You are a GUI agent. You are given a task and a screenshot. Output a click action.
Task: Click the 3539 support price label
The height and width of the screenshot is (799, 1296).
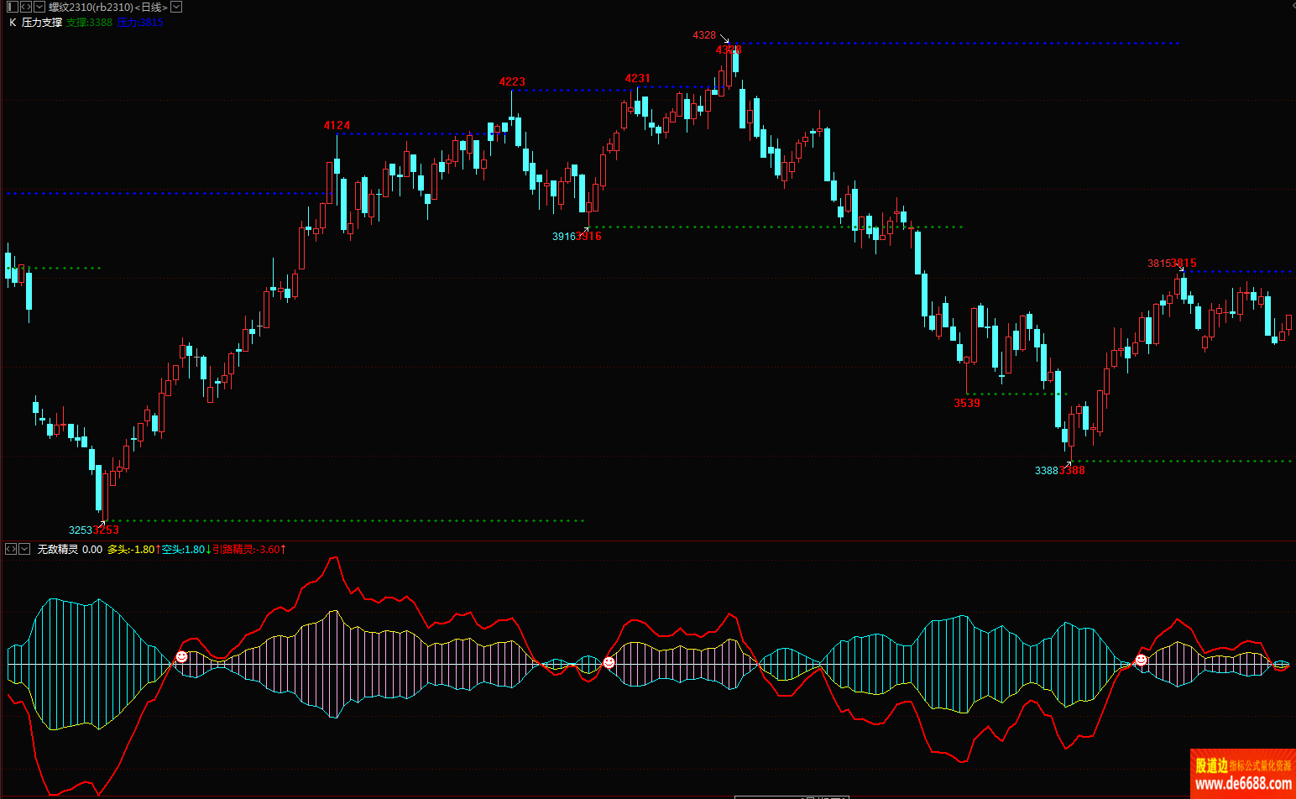coord(967,403)
